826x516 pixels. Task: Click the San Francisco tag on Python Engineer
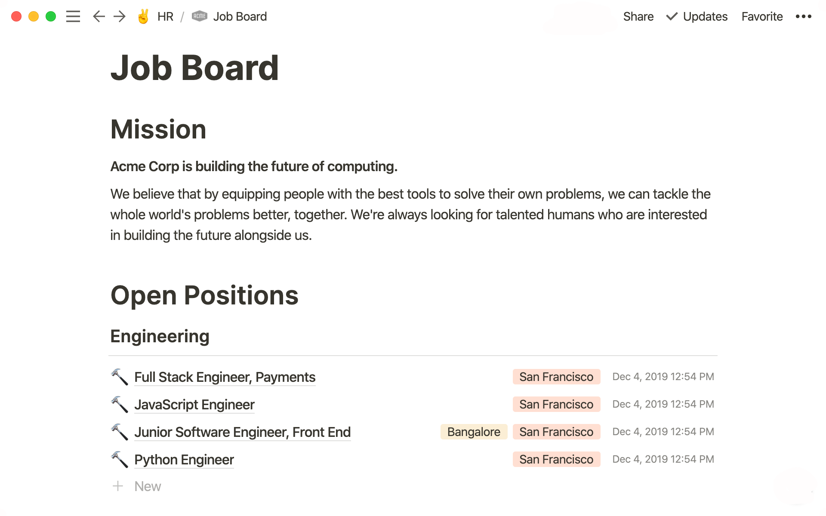(x=556, y=460)
